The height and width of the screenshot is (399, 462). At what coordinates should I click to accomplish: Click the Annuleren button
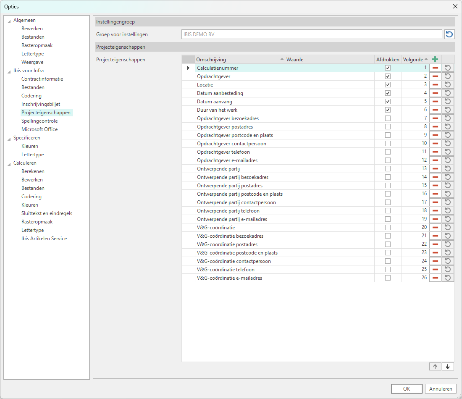click(x=441, y=388)
